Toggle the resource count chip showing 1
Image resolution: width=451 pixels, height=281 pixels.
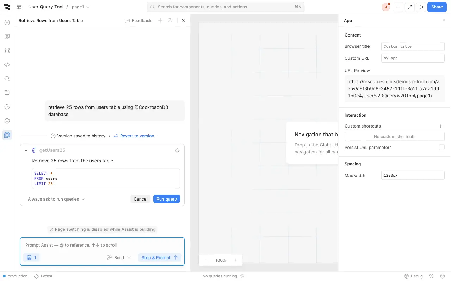(32, 257)
